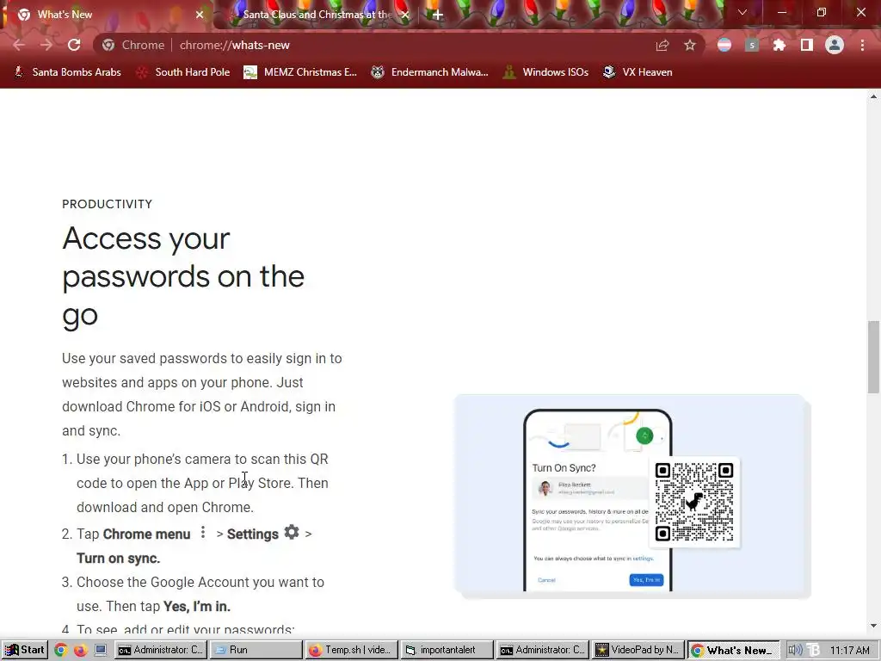Toggle the Chrome side panel icon

click(x=807, y=45)
